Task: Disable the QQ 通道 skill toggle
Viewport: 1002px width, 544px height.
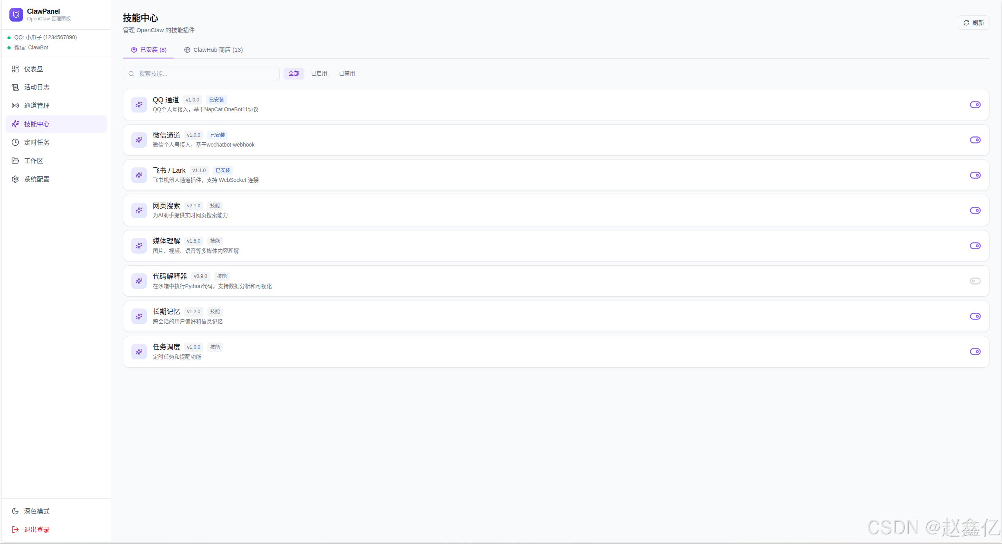Action: point(975,105)
